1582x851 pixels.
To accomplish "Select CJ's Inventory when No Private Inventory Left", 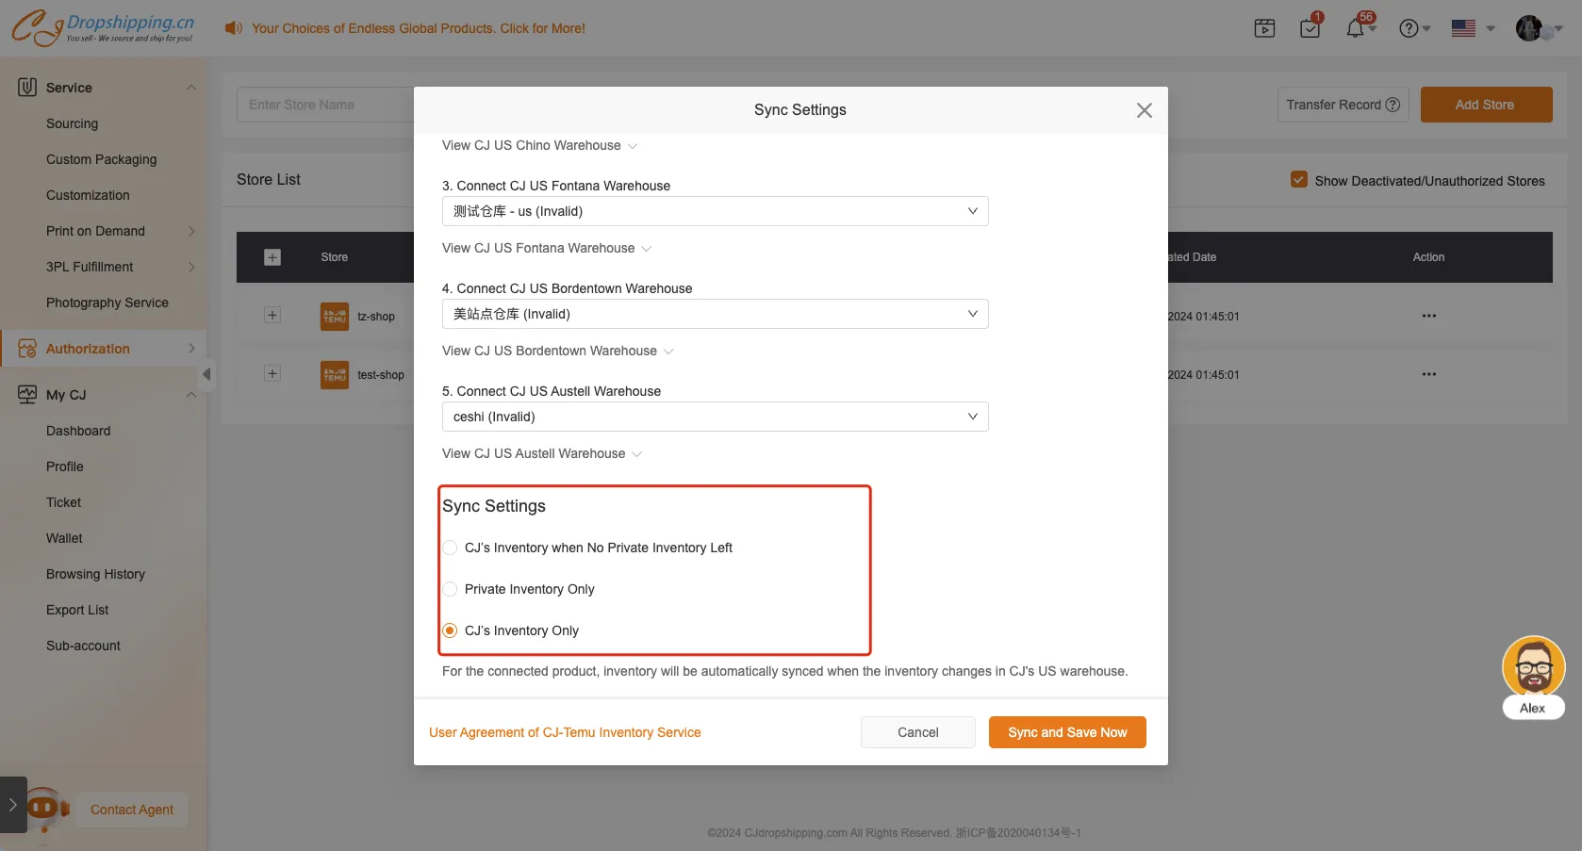I will click(x=451, y=548).
